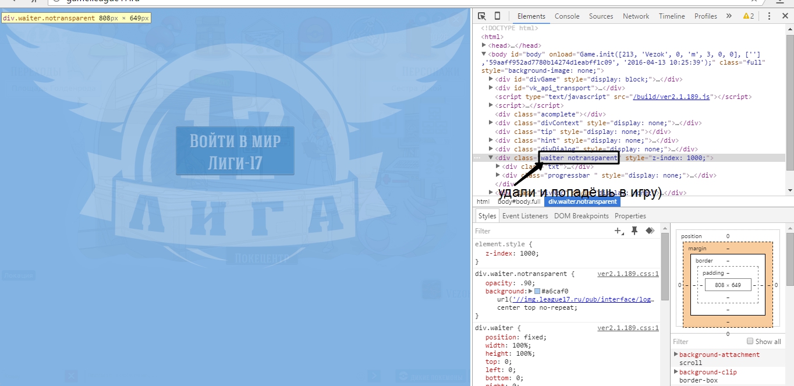Enable the Show all checkbox
Image resolution: width=794 pixels, height=386 pixels.
(x=750, y=341)
